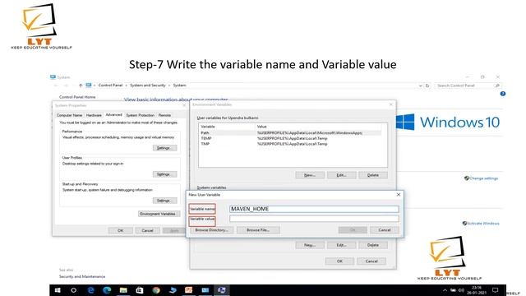Switch to the Hardware tab
This screenshot has width=526, height=296.
click(94, 115)
